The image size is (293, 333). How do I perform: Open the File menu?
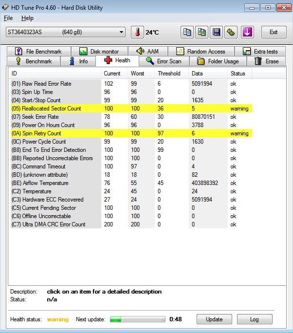[x=8, y=18]
